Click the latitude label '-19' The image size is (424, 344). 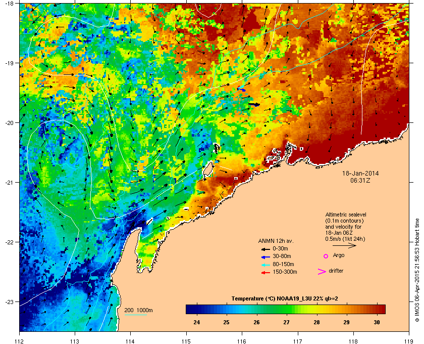(9, 63)
